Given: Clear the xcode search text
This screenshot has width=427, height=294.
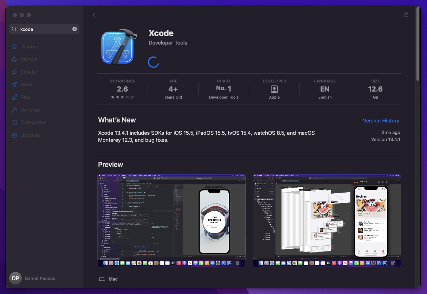Looking at the screenshot, I should pos(75,29).
